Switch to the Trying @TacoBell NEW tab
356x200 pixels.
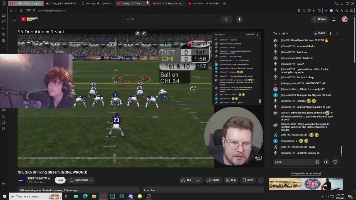click(61, 4)
